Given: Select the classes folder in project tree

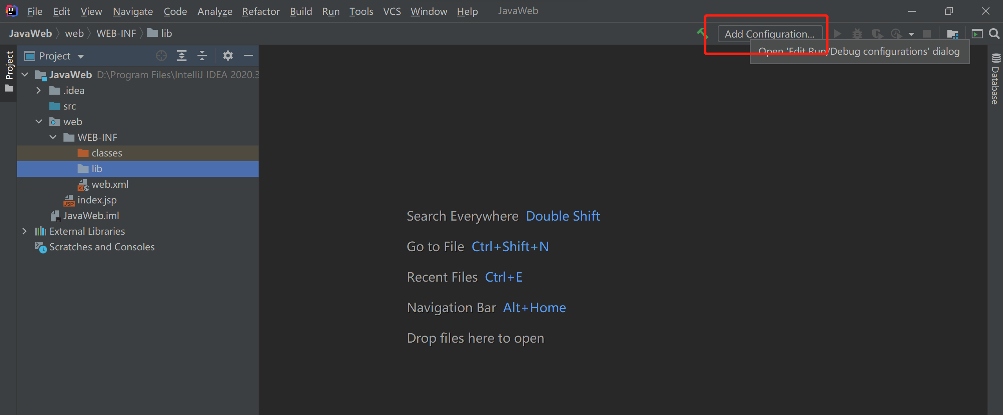Looking at the screenshot, I should click(x=138, y=153).
